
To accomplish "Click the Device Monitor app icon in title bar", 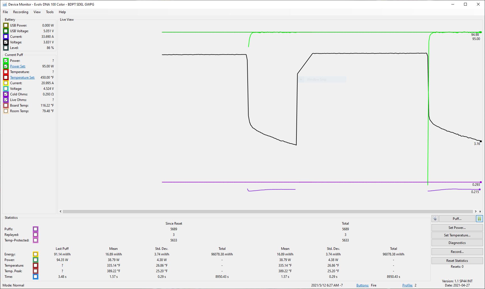I will 4,4.
